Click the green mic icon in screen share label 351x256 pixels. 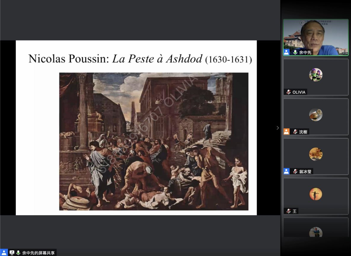click(x=18, y=253)
